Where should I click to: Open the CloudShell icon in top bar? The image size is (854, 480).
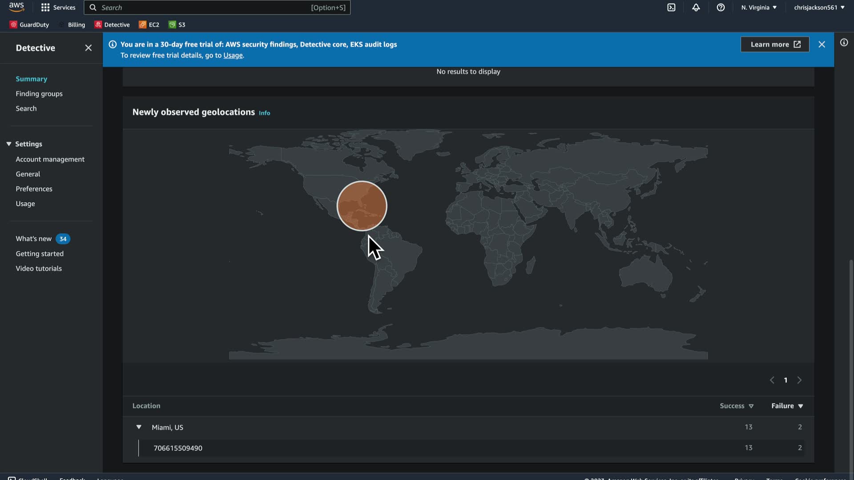[671, 8]
